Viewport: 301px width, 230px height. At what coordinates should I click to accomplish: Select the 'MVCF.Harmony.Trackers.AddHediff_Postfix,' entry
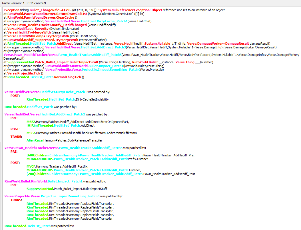[x=57, y=166]
